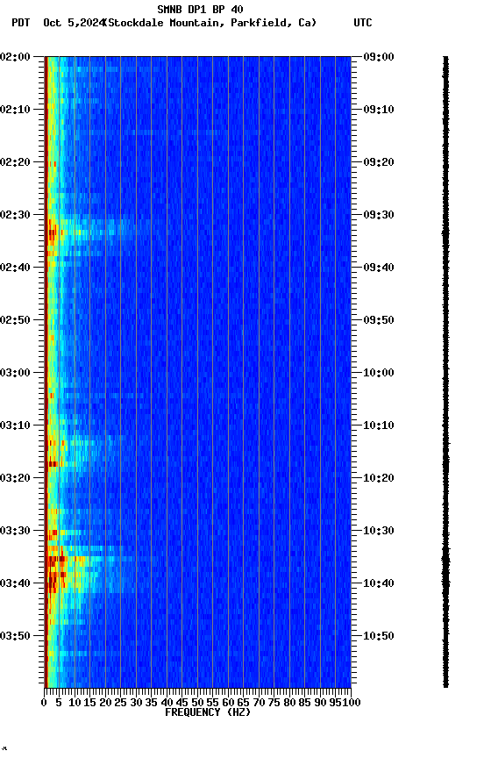Click the 5 Hz axis label
The height and width of the screenshot is (758, 484).
coord(59,703)
